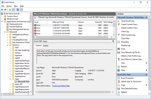The width and height of the screenshot is (151, 99).
Task: Click the Up One Level folder icon
Action: point(10,10)
